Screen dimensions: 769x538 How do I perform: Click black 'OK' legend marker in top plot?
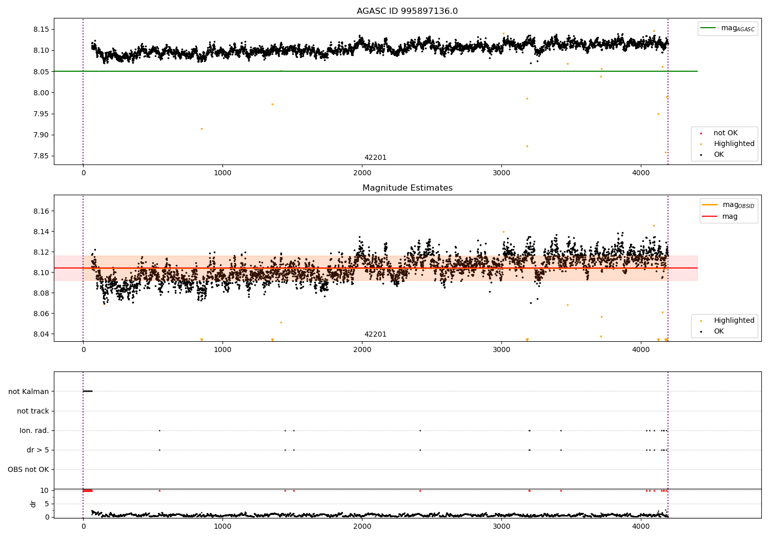tap(701, 155)
